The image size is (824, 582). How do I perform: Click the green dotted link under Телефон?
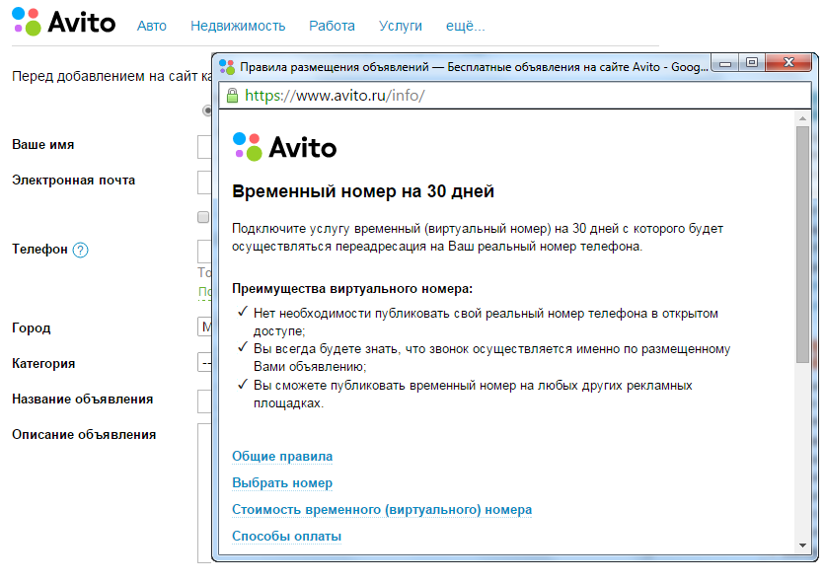coord(205,292)
